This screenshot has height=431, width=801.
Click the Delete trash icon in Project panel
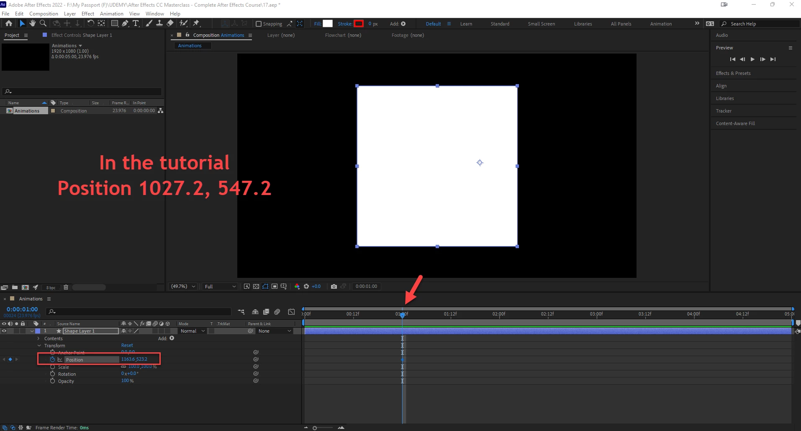(66, 287)
